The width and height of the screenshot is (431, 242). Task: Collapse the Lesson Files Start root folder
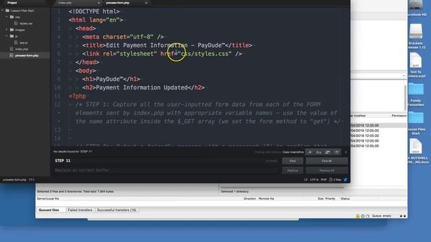[3, 11]
